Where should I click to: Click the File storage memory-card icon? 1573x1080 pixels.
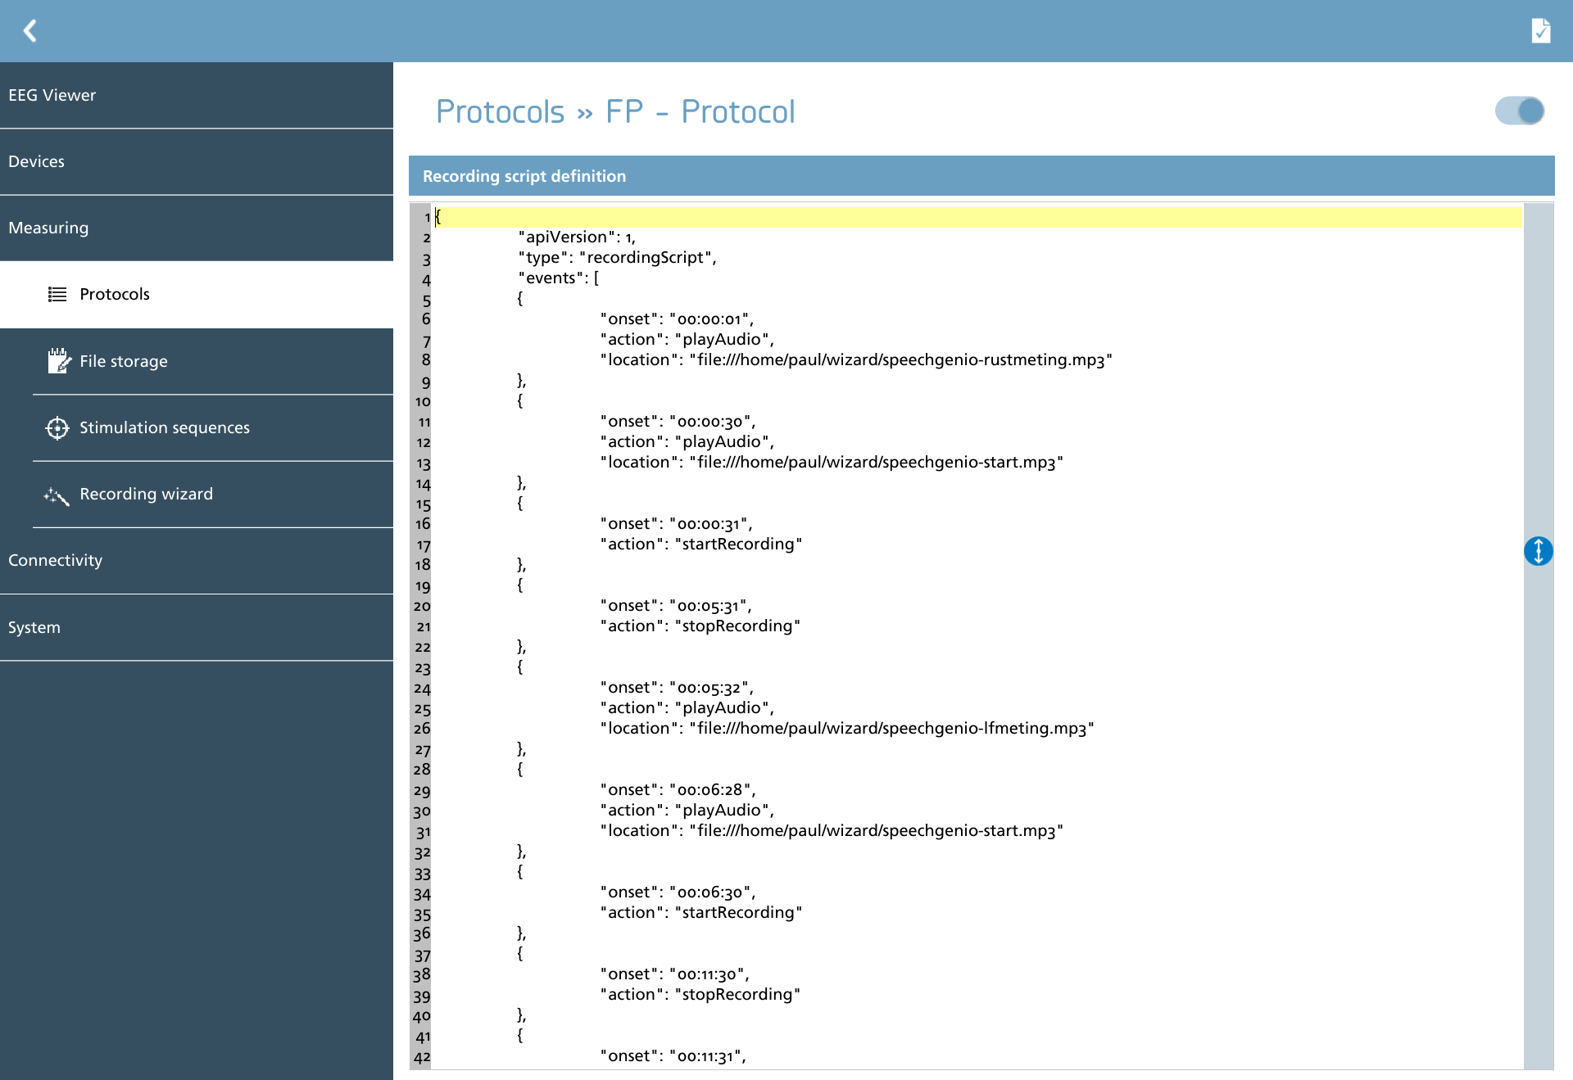tap(58, 360)
